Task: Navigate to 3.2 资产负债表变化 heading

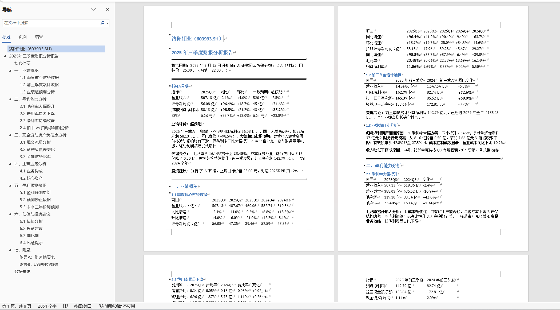Action: tap(37, 149)
